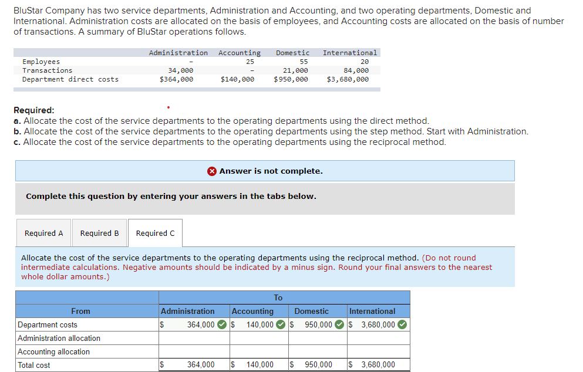Click the 'Administration allocation' row label
The image size is (583, 372).
(x=59, y=338)
